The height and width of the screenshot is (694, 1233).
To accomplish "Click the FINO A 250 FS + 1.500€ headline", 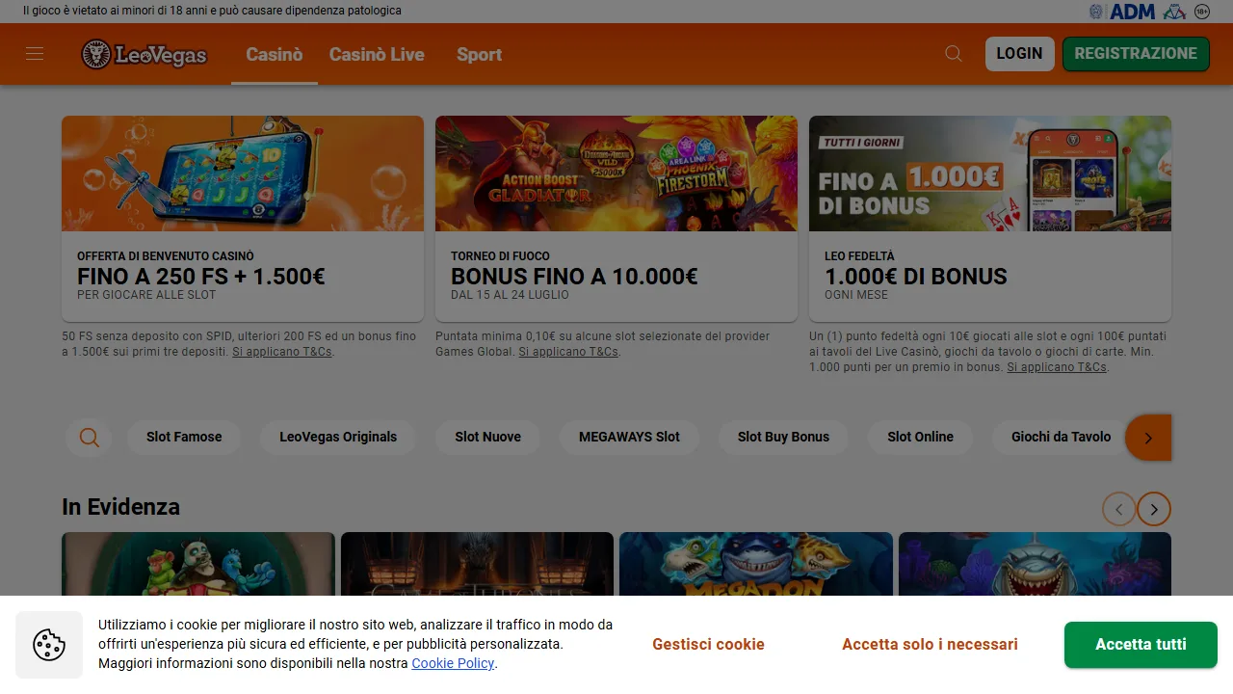I will pyautogui.click(x=201, y=277).
